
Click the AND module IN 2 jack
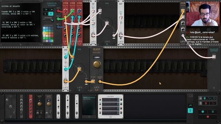pyautogui.click(x=66, y=69)
